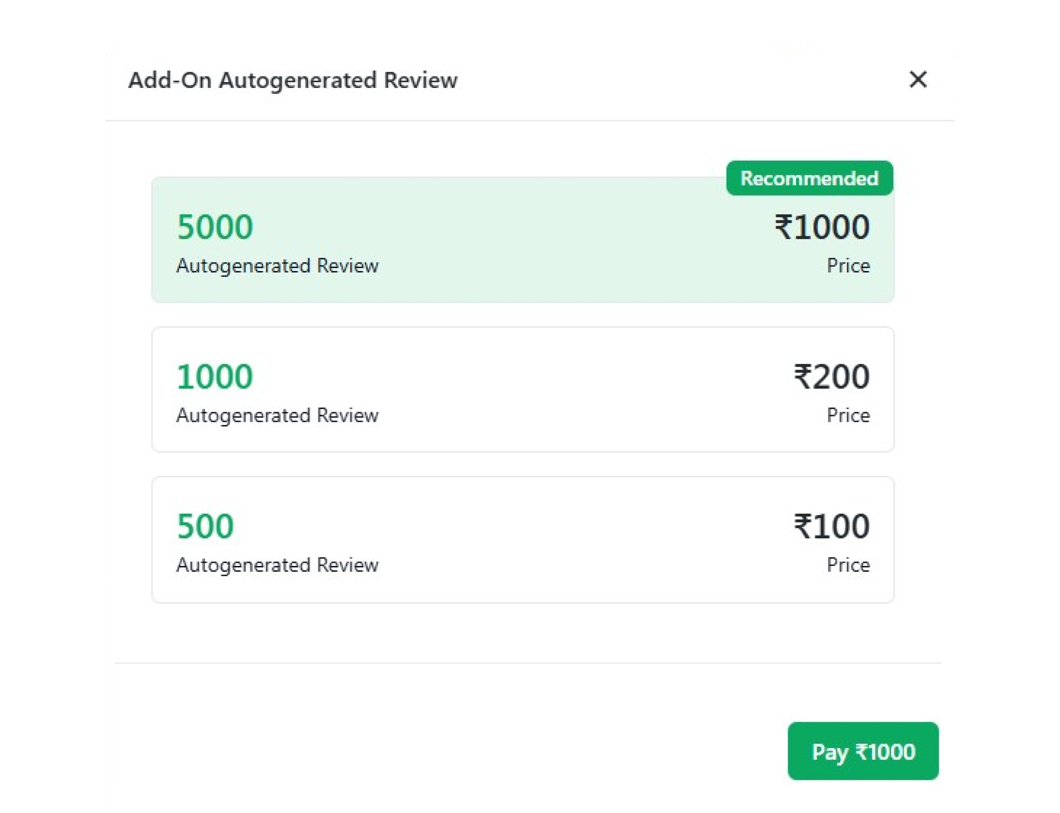Click the ₹200 price amount
1060x813 pixels.
click(x=831, y=377)
